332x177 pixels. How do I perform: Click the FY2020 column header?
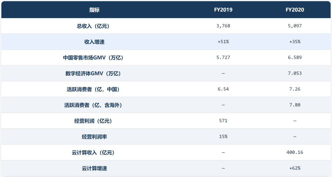[295, 10]
